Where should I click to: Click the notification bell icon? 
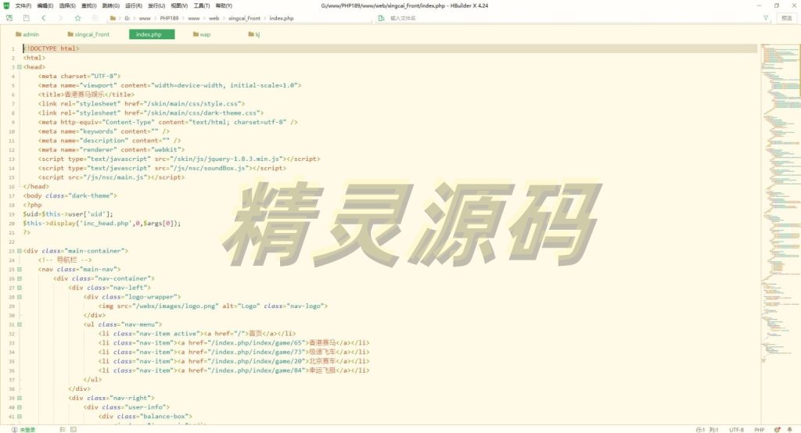pyautogui.click(x=789, y=429)
